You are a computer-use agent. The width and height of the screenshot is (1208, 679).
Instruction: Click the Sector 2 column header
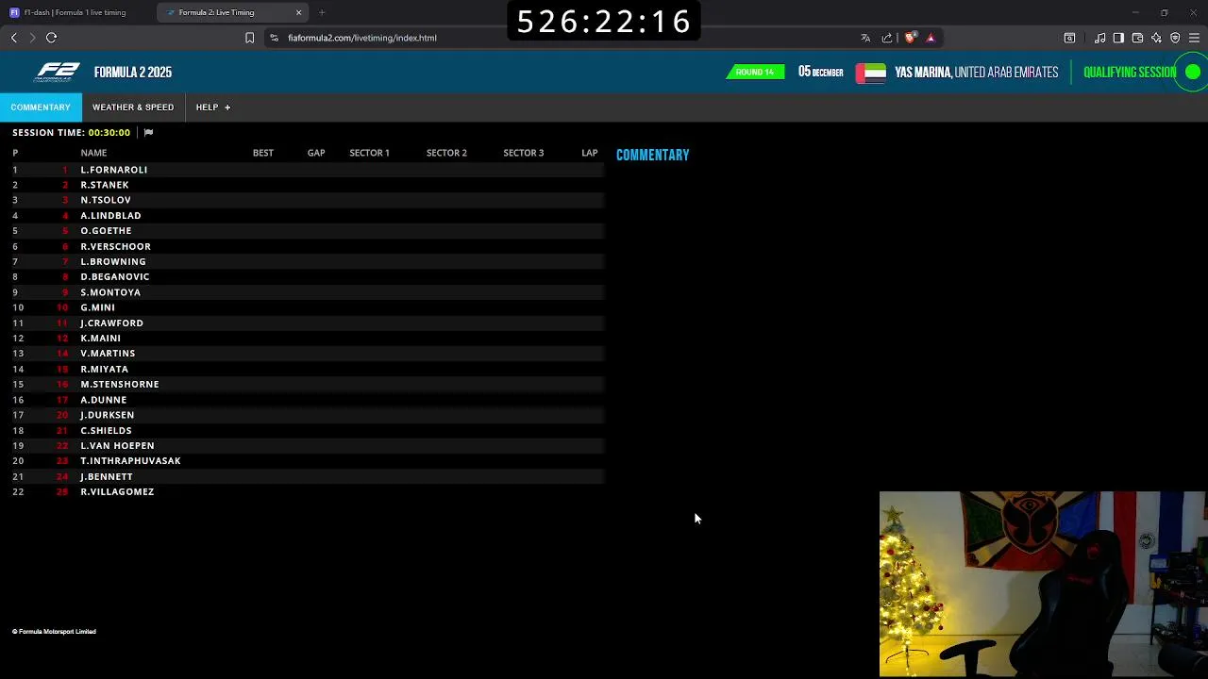pos(446,153)
